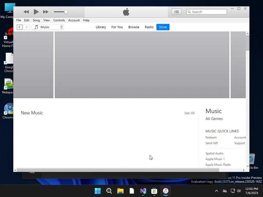Viewport: 263px width, 197px height.
Task: Open the Song menu
Action: [36, 20]
